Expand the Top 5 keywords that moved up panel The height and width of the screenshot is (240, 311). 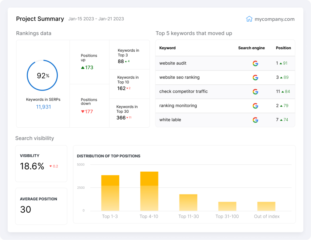pos(194,33)
